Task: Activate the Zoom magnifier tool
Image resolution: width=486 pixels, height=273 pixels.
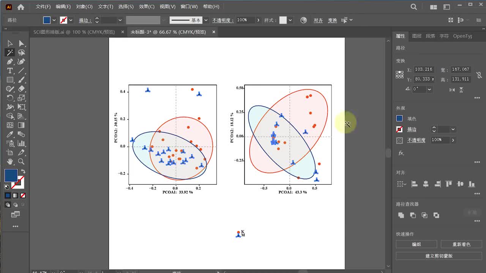Action: click(x=21, y=162)
